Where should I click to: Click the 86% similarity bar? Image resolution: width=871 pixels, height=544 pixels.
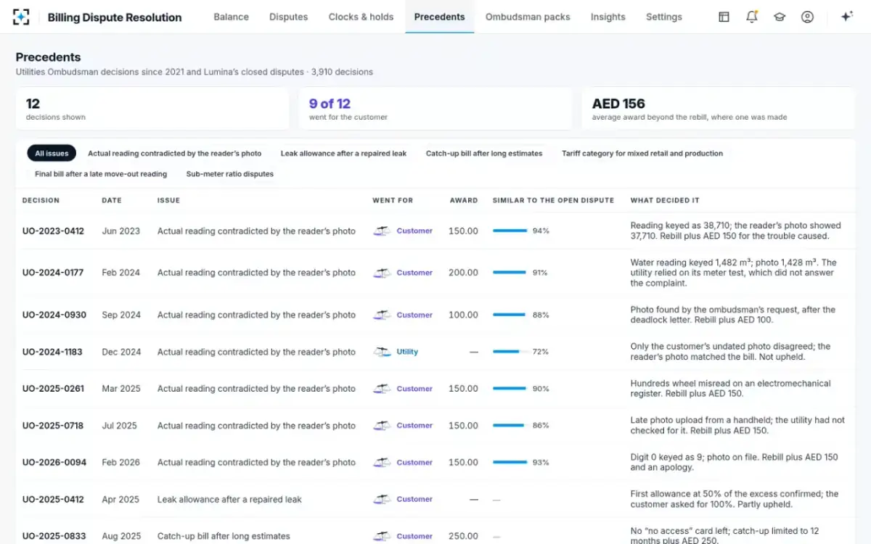[510, 426]
